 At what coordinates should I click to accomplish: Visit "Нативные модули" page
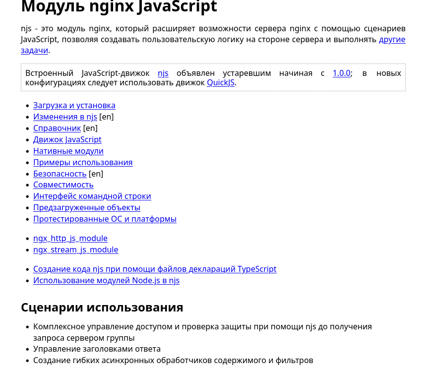pos(68,151)
